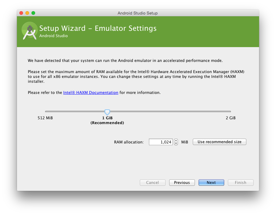Viewport: 276px width, 215px height.
Task: Click the 512 MiB slider label
Action: click(45, 118)
